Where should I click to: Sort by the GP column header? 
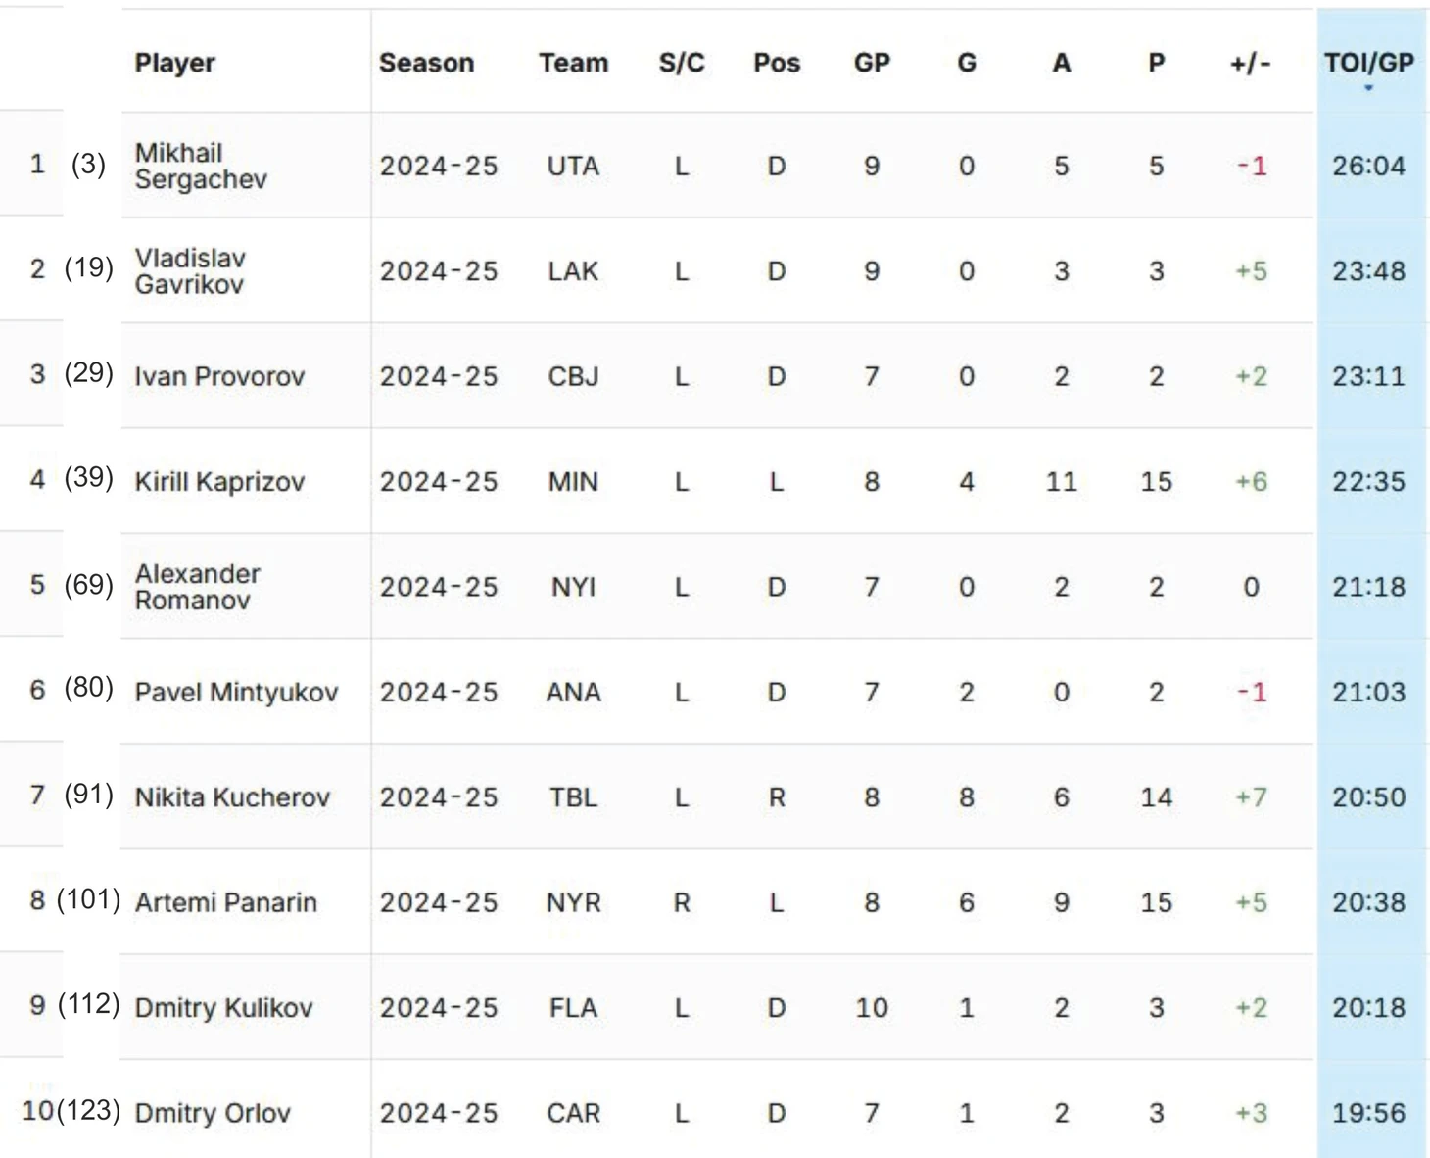(872, 63)
